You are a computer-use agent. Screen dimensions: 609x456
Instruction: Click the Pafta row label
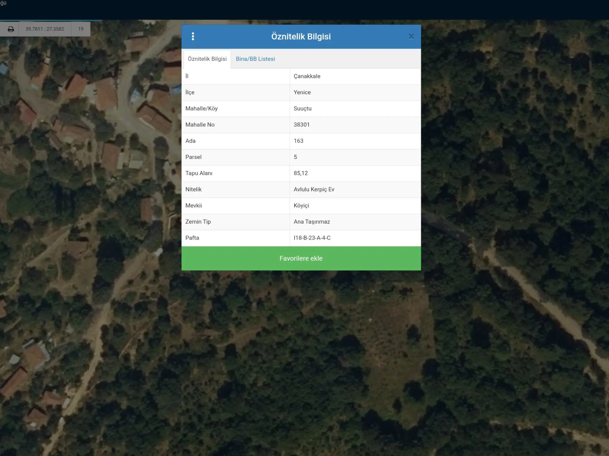192,238
